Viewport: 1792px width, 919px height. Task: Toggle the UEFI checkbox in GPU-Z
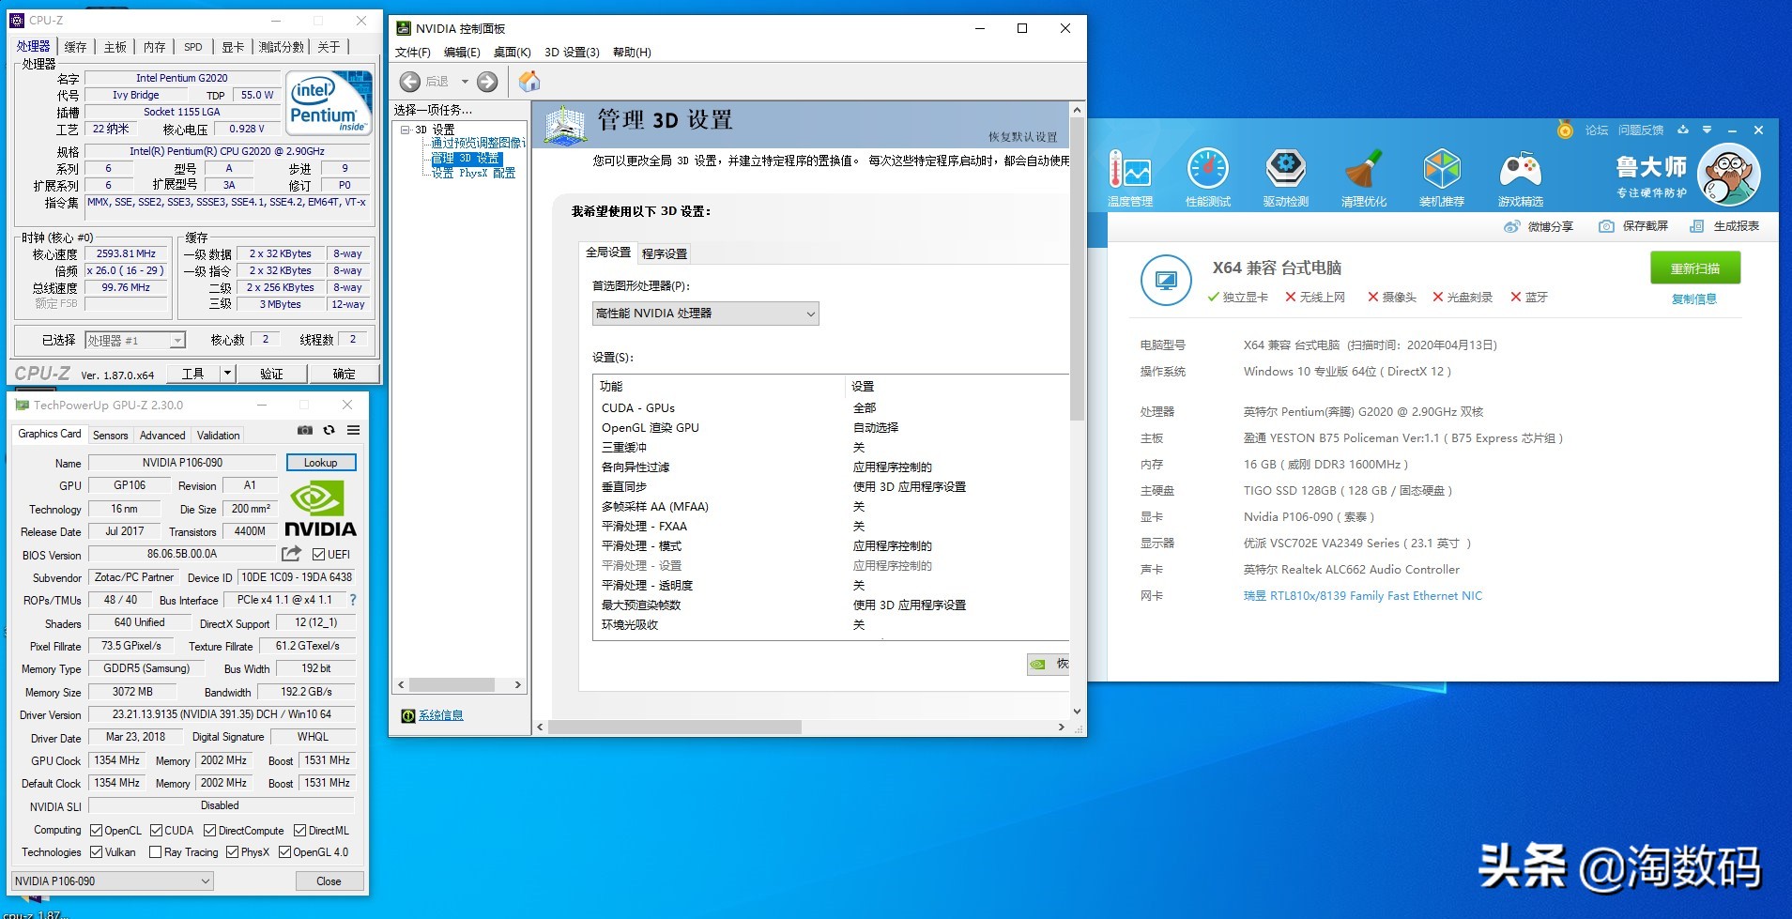319,554
